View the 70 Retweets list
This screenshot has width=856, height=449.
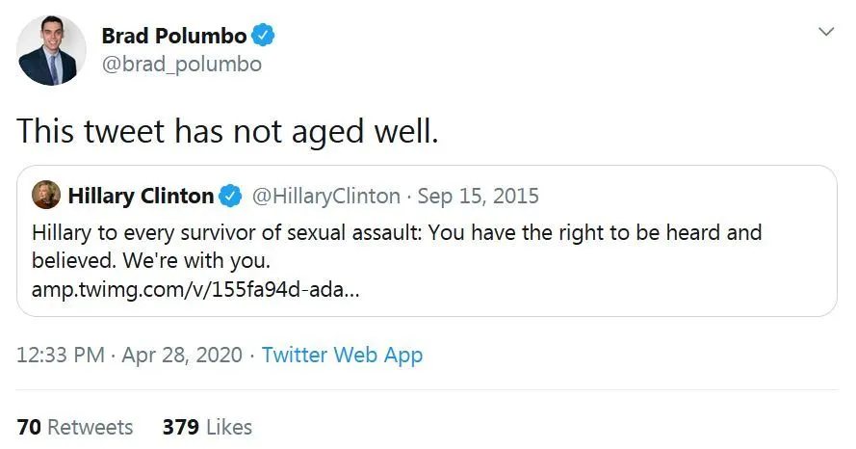click(x=75, y=426)
